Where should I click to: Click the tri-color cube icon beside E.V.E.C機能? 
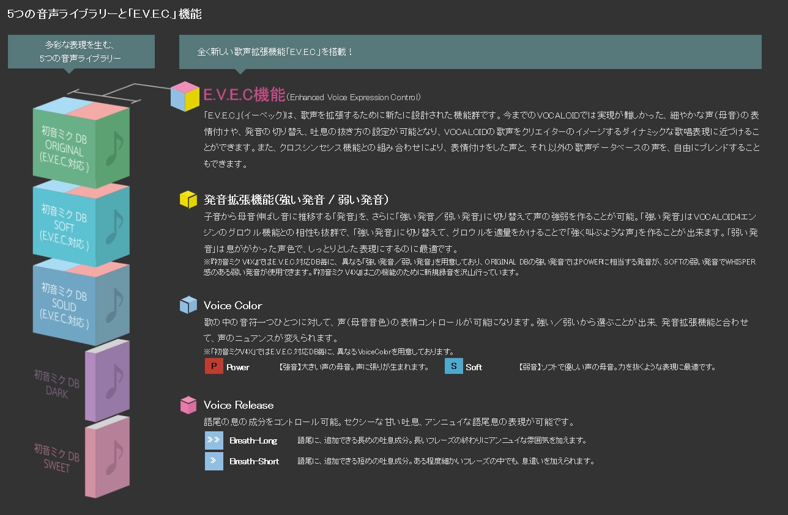[x=185, y=97]
